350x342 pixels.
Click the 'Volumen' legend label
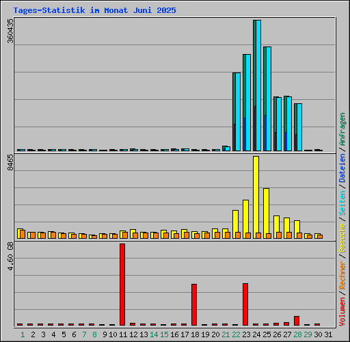click(342, 312)
